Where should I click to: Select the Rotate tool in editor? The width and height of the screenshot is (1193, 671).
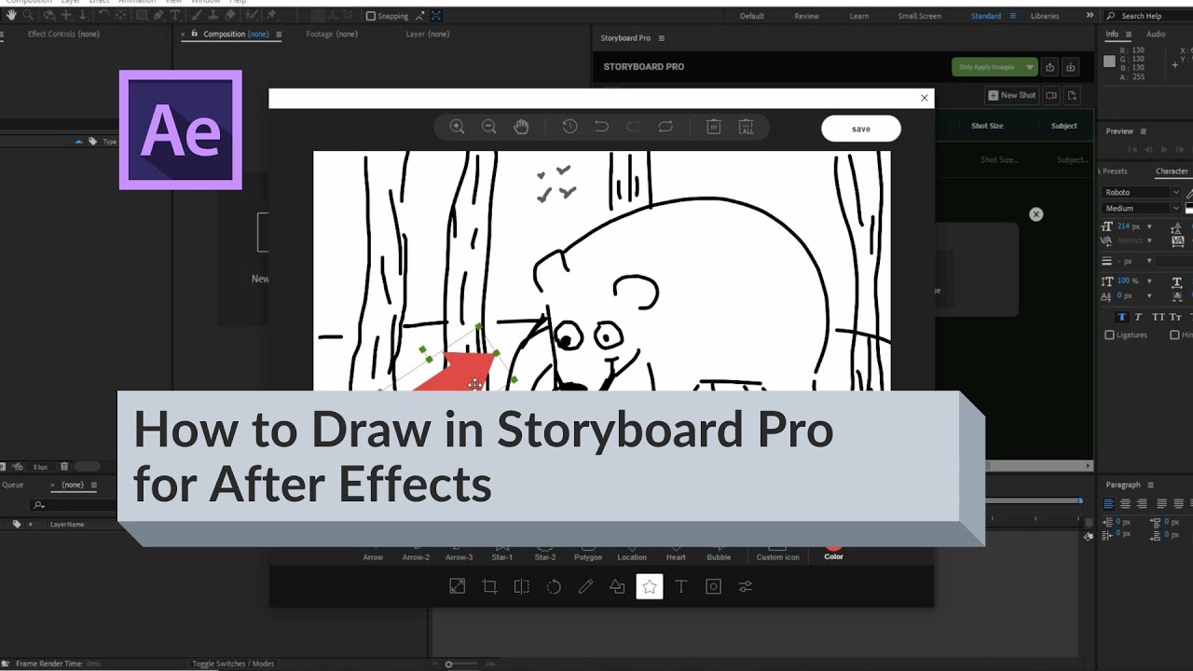coord(554,586)
